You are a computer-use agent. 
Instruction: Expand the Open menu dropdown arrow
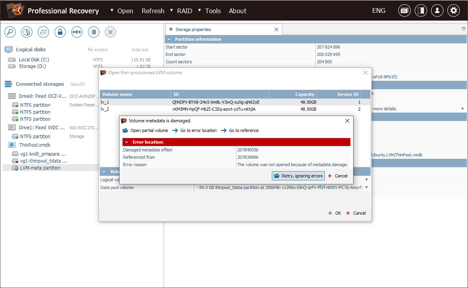112,10
